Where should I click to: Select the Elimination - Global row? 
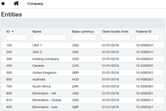(x=83, y=100)
